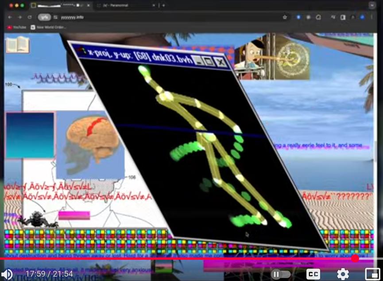383x281 pixels.
Task: Close the dnk03.bvh window
Action: (221, 62)
